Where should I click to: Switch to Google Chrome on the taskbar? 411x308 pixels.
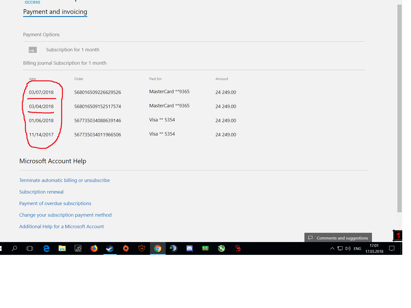[158, 248]
